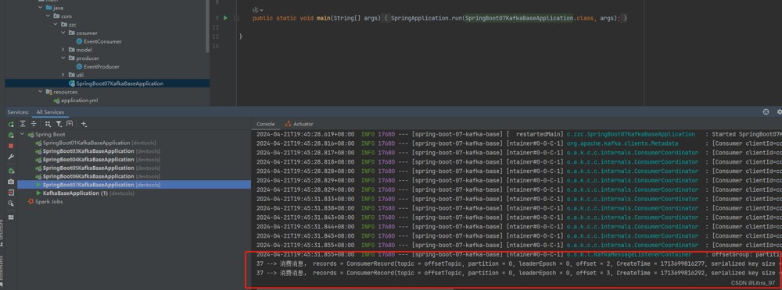Click the layout icon at the Services sidebar bottom
The width and height of the screenshot is (782, 290).
pos(11,217)
